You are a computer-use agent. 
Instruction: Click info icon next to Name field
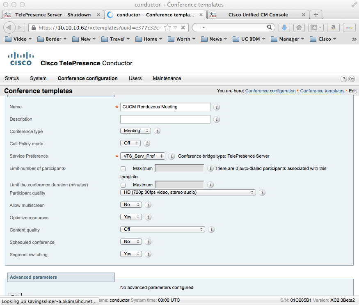point(217,107)
